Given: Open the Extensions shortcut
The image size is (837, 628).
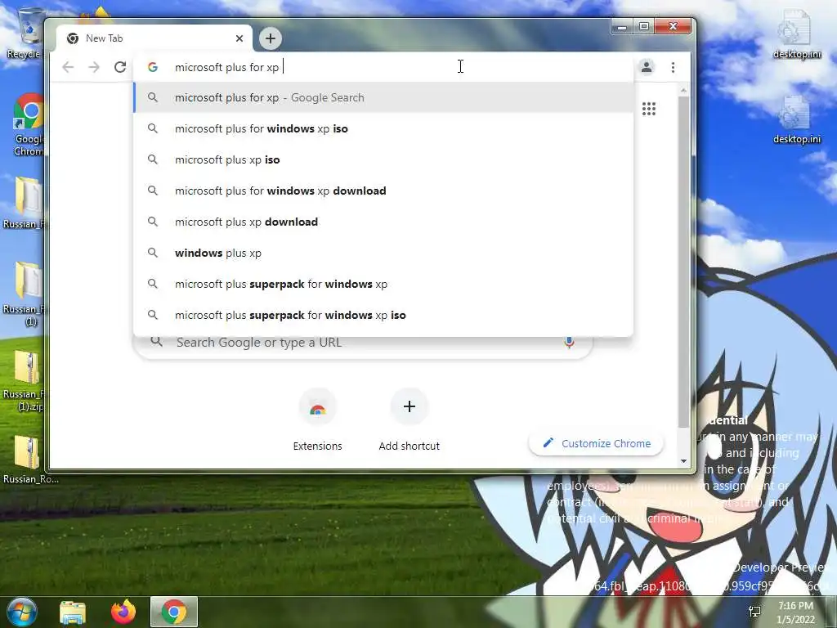Looking at the screenshot, I should (x=318, y=420).
